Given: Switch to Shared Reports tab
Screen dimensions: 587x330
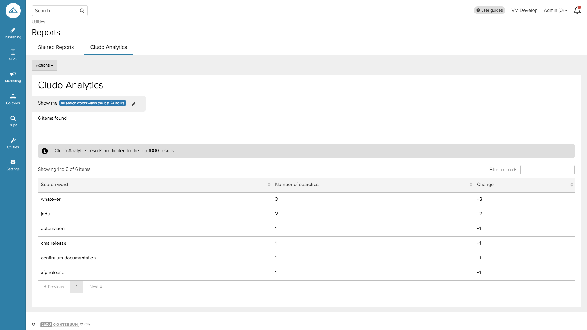Looking at the screenshot, I should coord(56,47).
